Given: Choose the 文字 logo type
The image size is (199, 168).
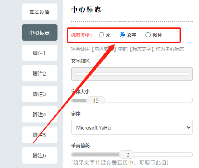Looking at the screenshot, I should click(x=122, y=35).
